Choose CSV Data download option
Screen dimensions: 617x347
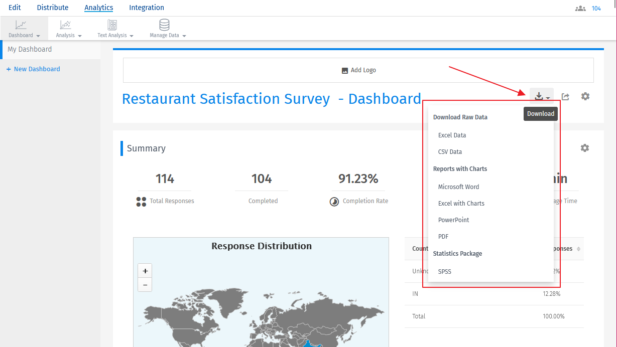point(450,151)
